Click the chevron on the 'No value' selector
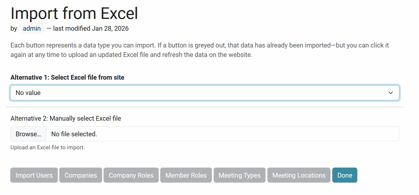 coord(391,93)
